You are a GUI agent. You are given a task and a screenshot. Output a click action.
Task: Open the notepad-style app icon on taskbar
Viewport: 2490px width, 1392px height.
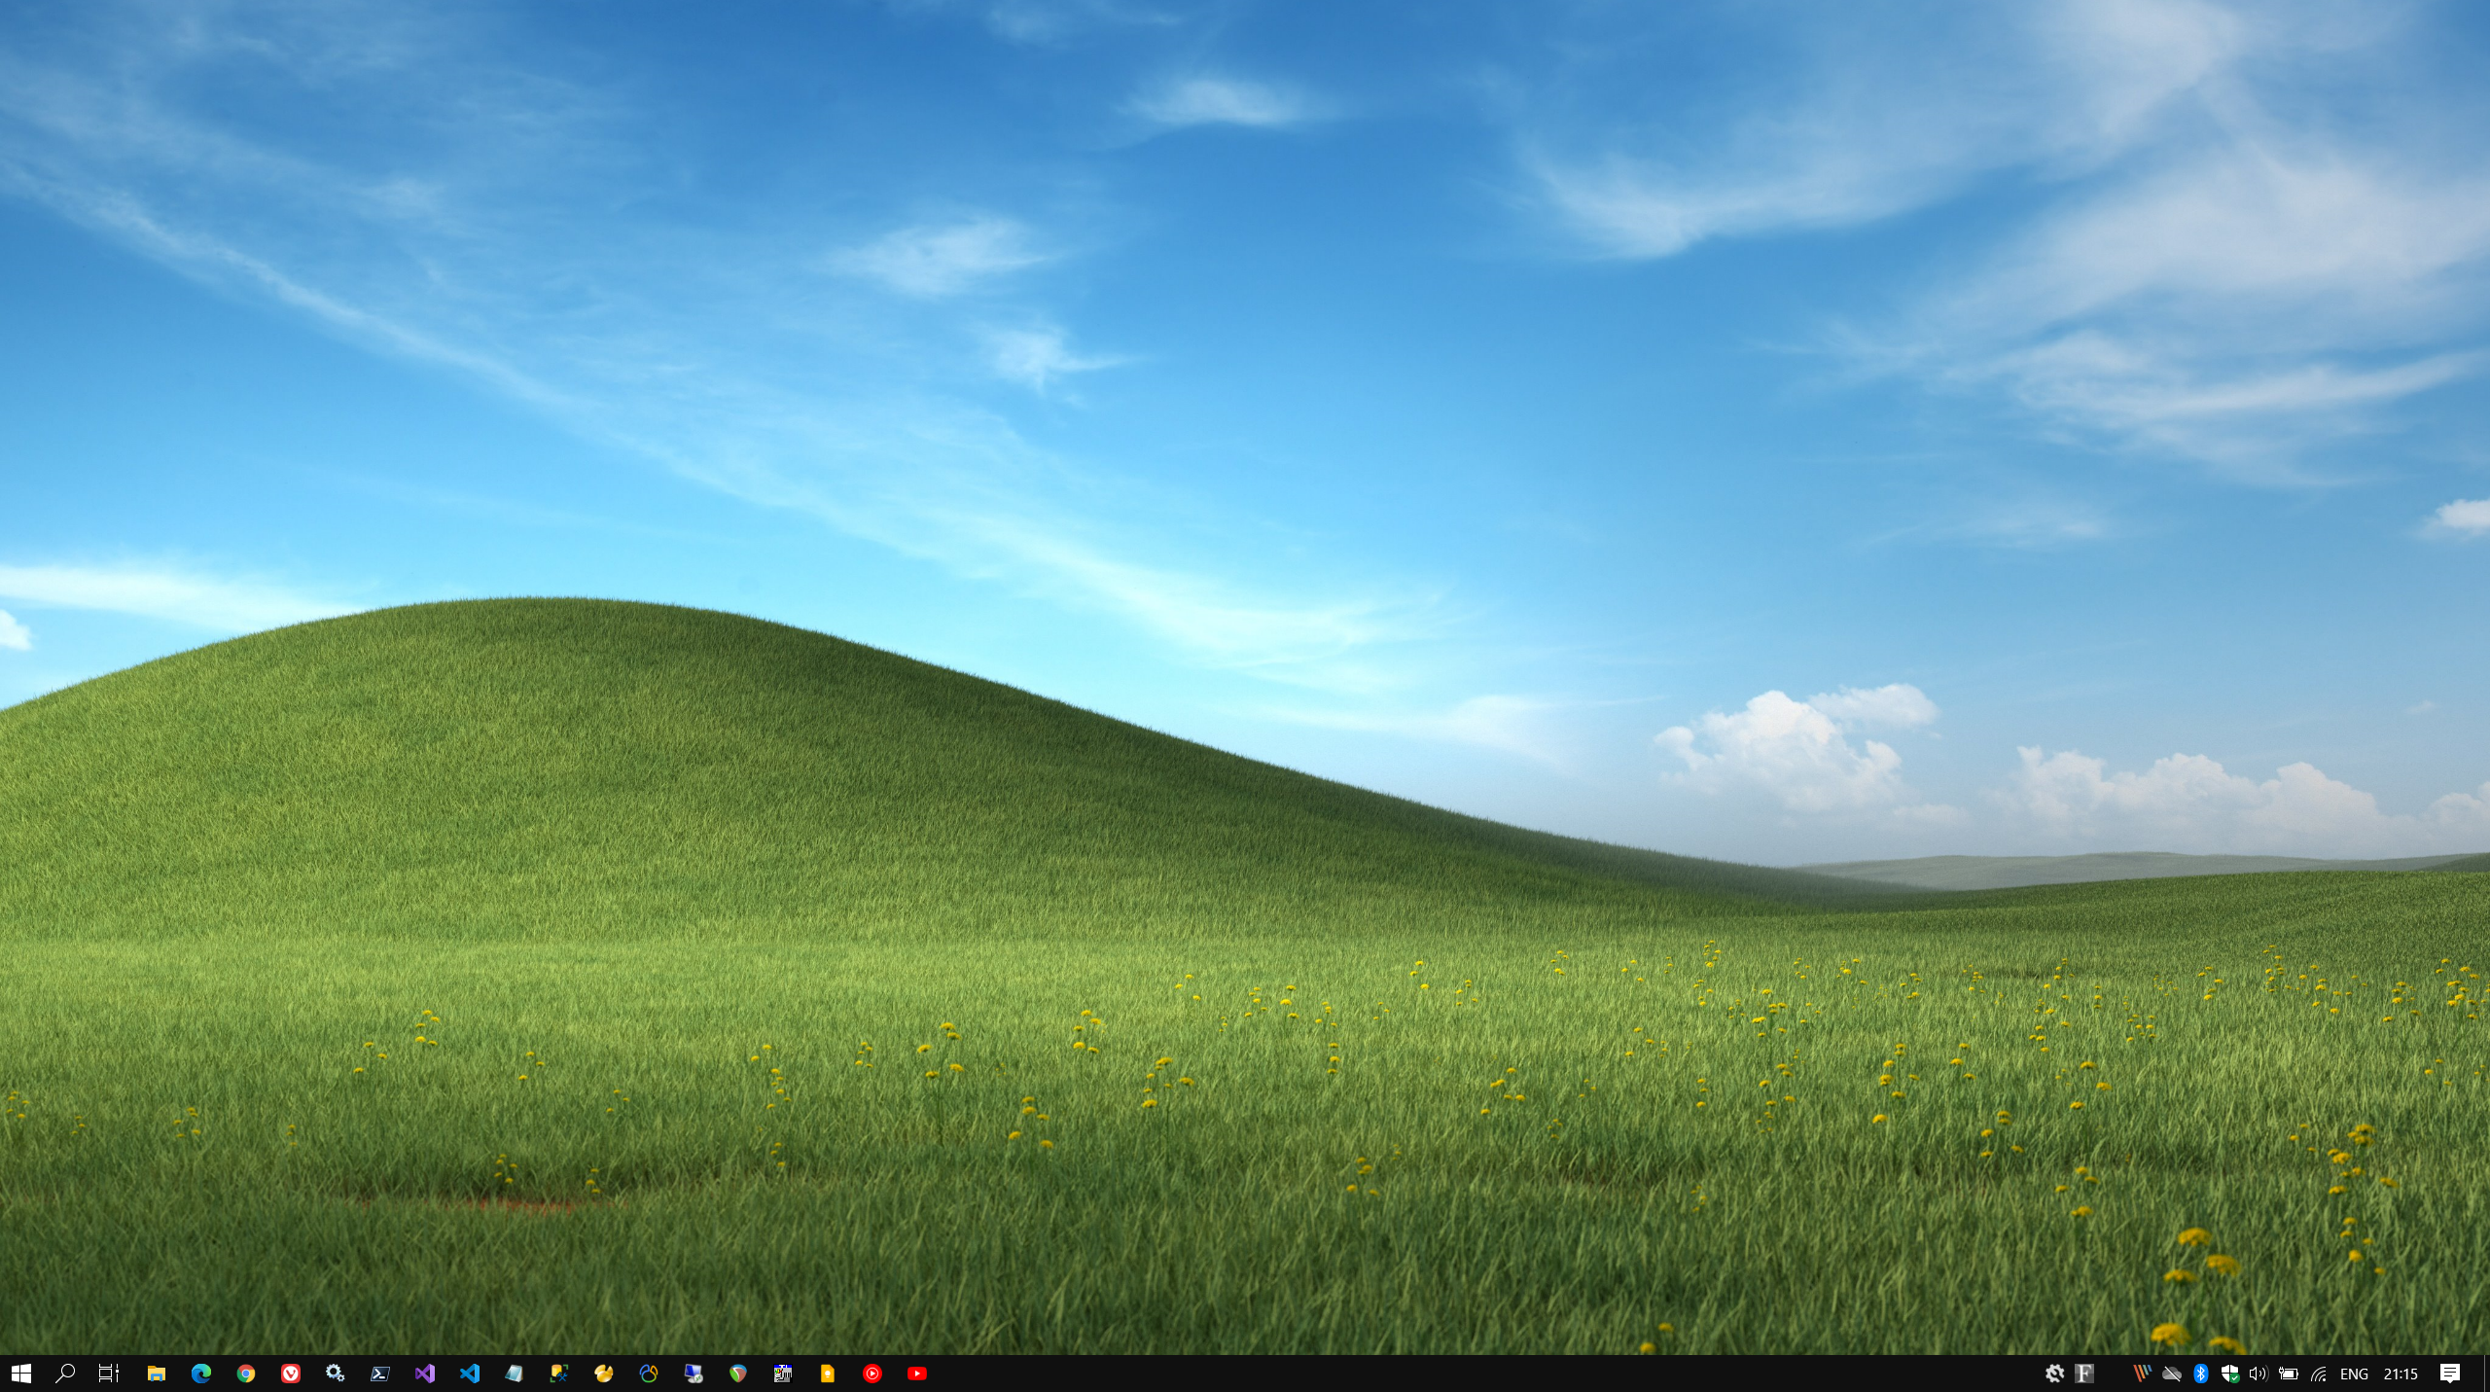coord(514,1374)
